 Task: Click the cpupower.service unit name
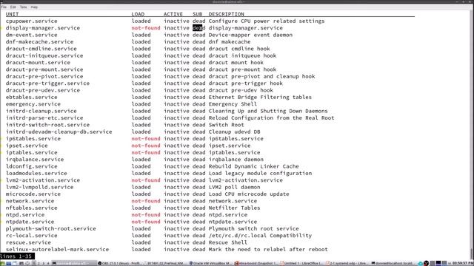(31, 21)
